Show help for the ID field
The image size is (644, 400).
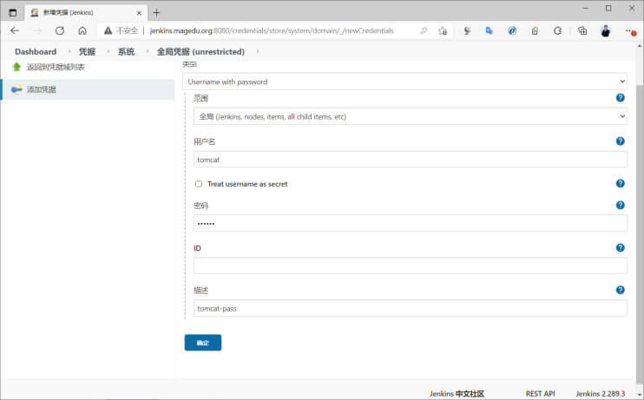621,247
